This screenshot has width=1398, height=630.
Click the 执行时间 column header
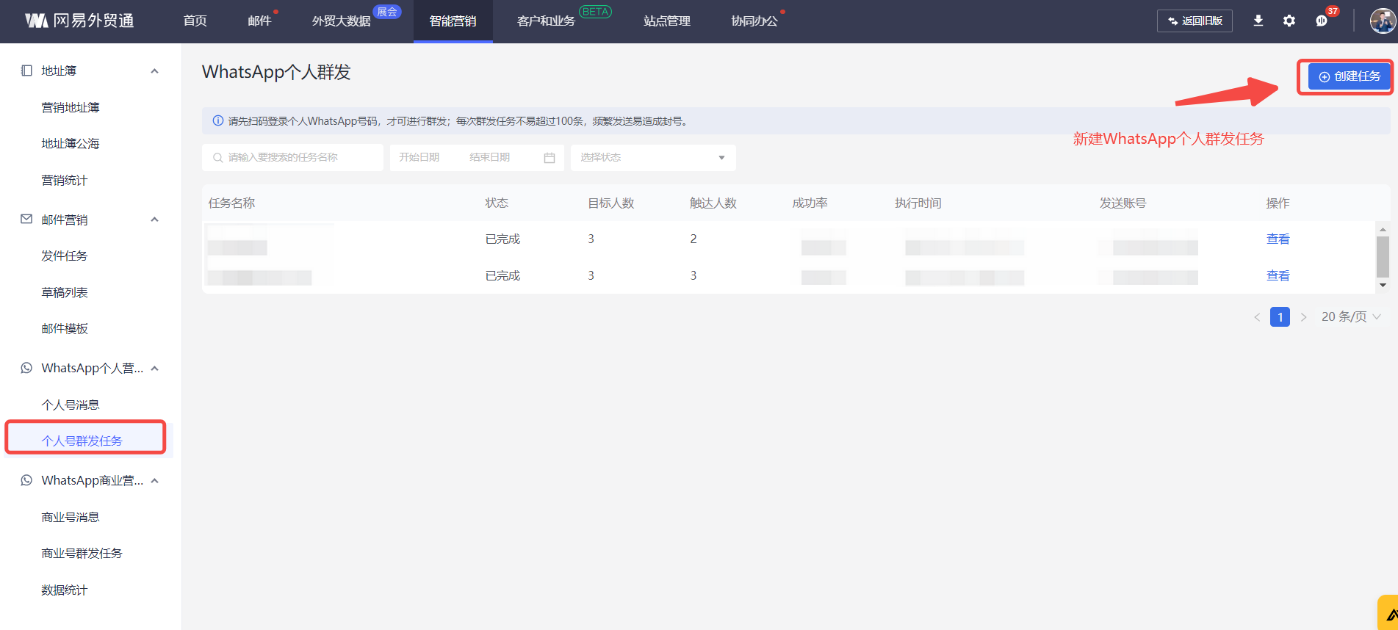coord(918,203)
